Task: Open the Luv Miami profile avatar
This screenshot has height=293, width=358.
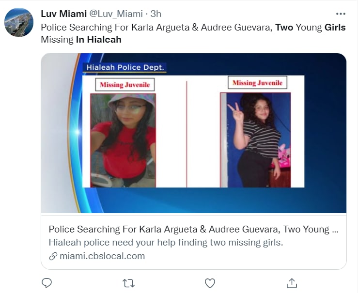Action: pos(19,22)
